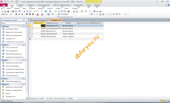This screenshot has height=103, width=170.
Task: Align text left icon
Action: [27, 14]
